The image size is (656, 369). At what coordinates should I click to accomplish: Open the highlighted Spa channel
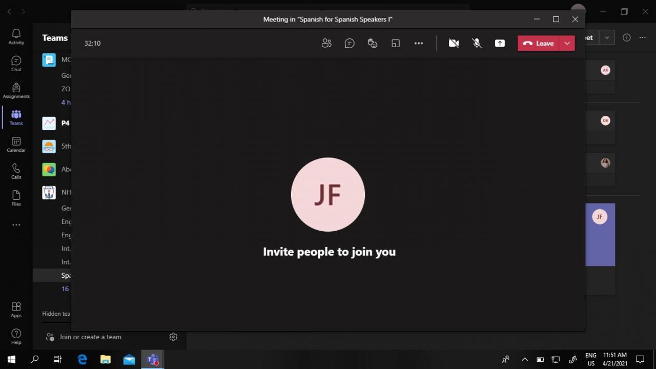[x=52, y=275]
